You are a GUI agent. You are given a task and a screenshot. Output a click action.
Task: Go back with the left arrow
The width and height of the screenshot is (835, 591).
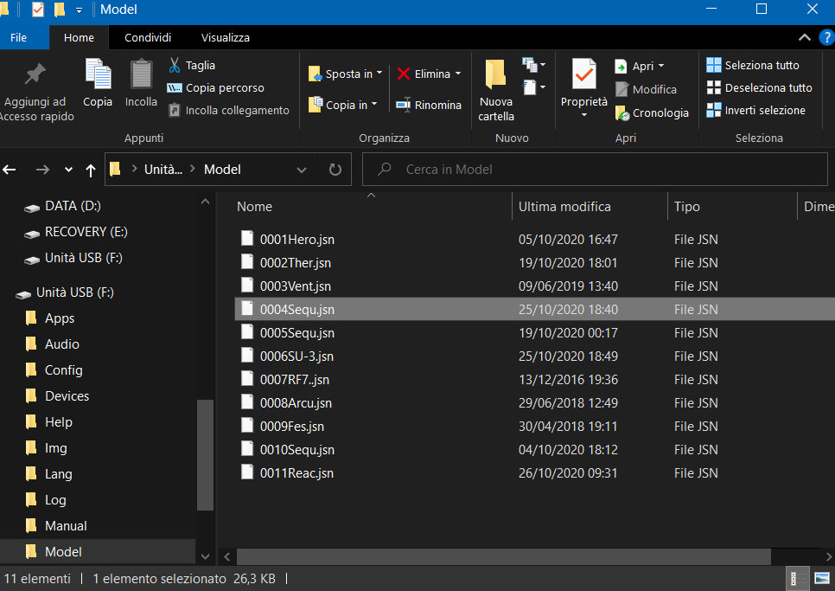10,170
